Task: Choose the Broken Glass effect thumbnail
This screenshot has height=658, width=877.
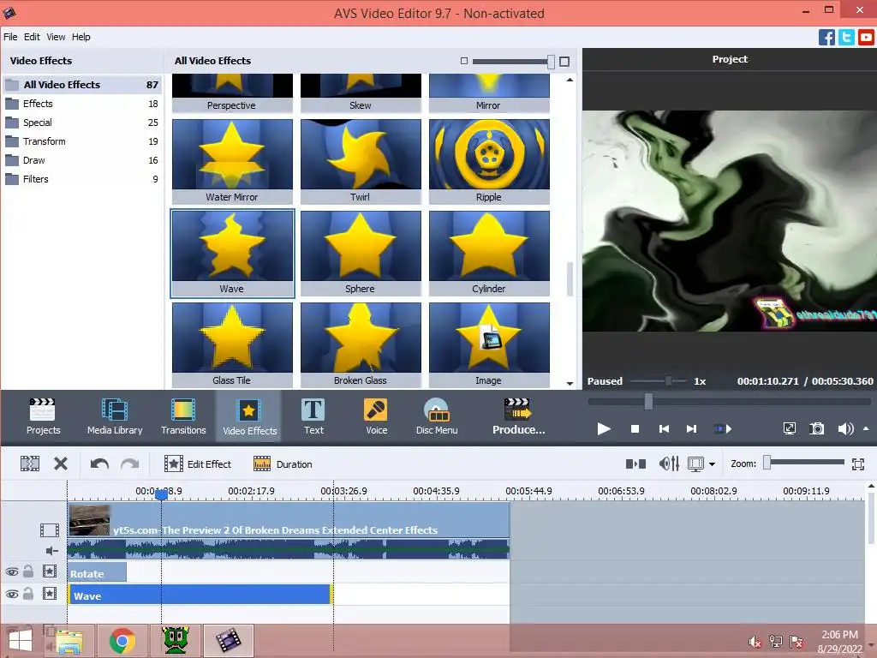Action: click(x=361, y=344)
